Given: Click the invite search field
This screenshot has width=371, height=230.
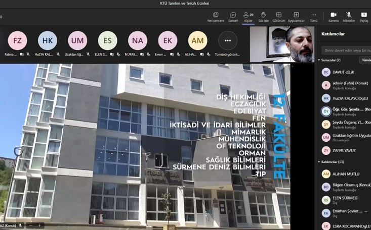Looking at the screenshot, I should [346, 50].
